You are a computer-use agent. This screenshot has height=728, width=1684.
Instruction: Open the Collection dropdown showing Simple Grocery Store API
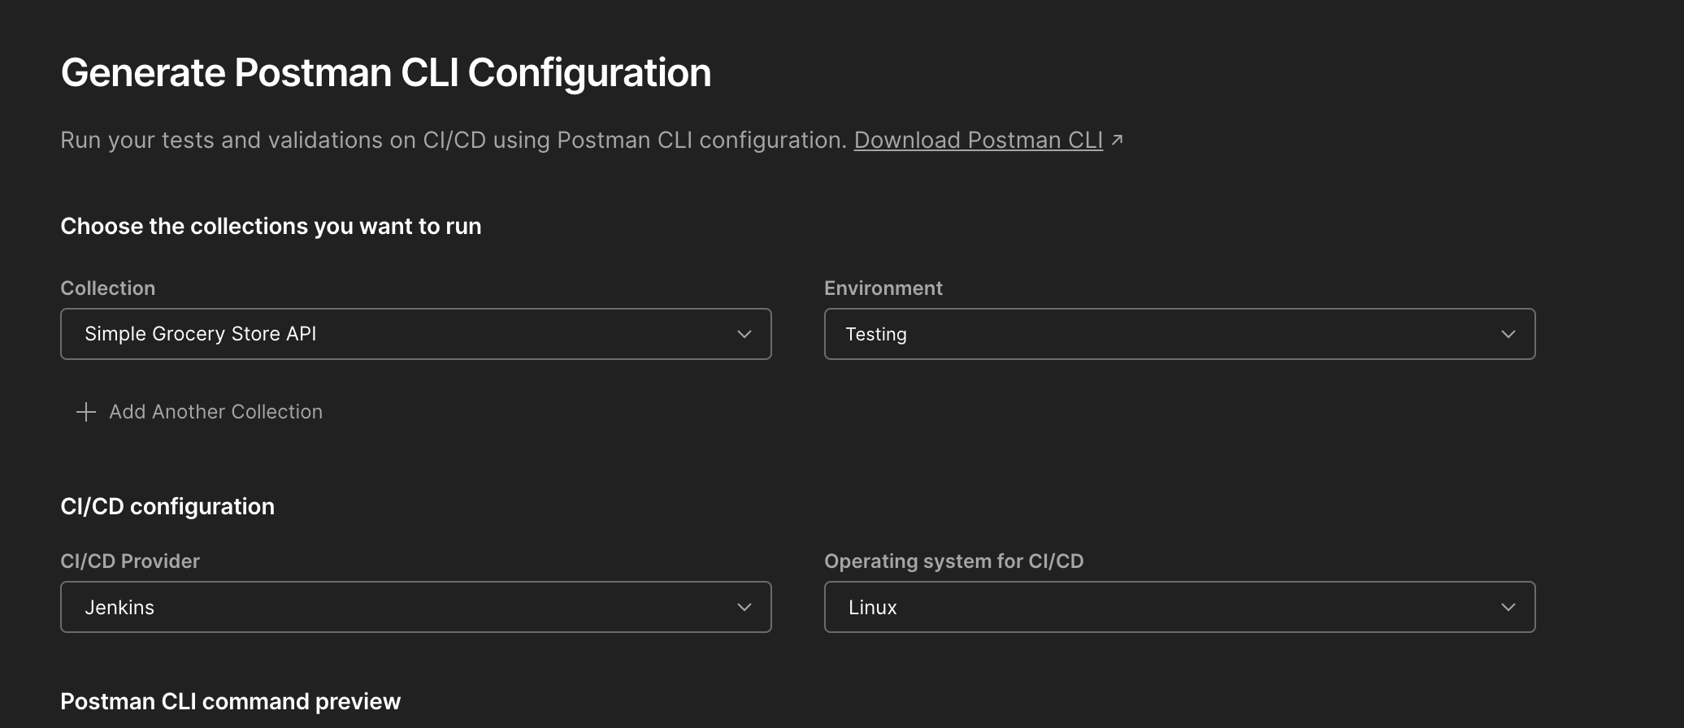pos(415,334)
